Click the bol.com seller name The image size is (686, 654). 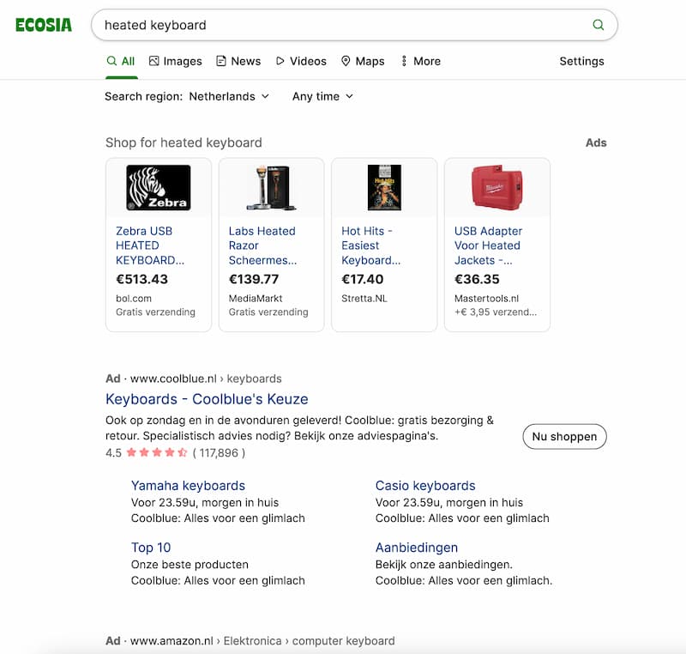click(134, 299)
